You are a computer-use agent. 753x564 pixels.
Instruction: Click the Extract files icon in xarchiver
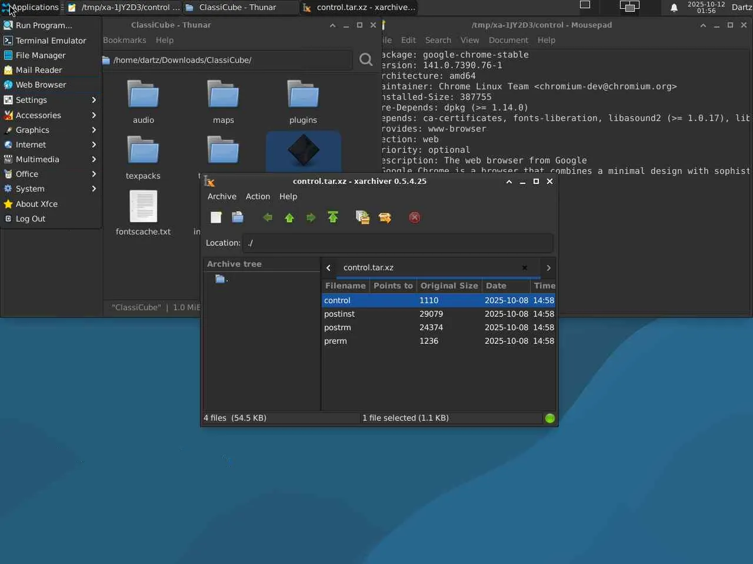tap(385, 217)
